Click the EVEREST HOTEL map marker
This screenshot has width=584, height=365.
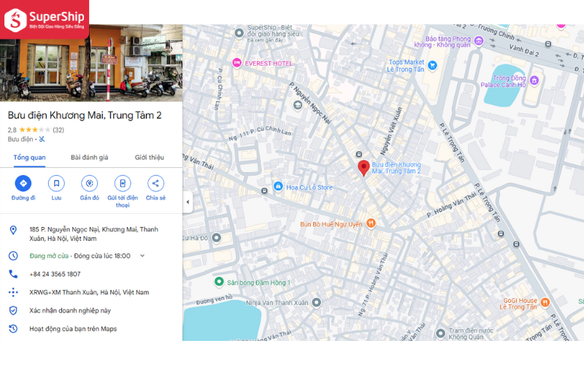[237, 63]
